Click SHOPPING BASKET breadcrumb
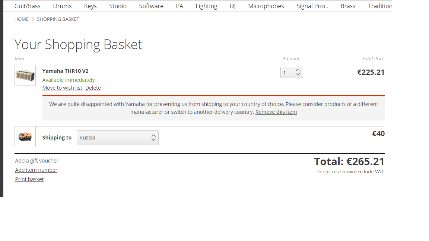Image resolution: width=429 pixels, height=241 pixels. tap(58, 19)
